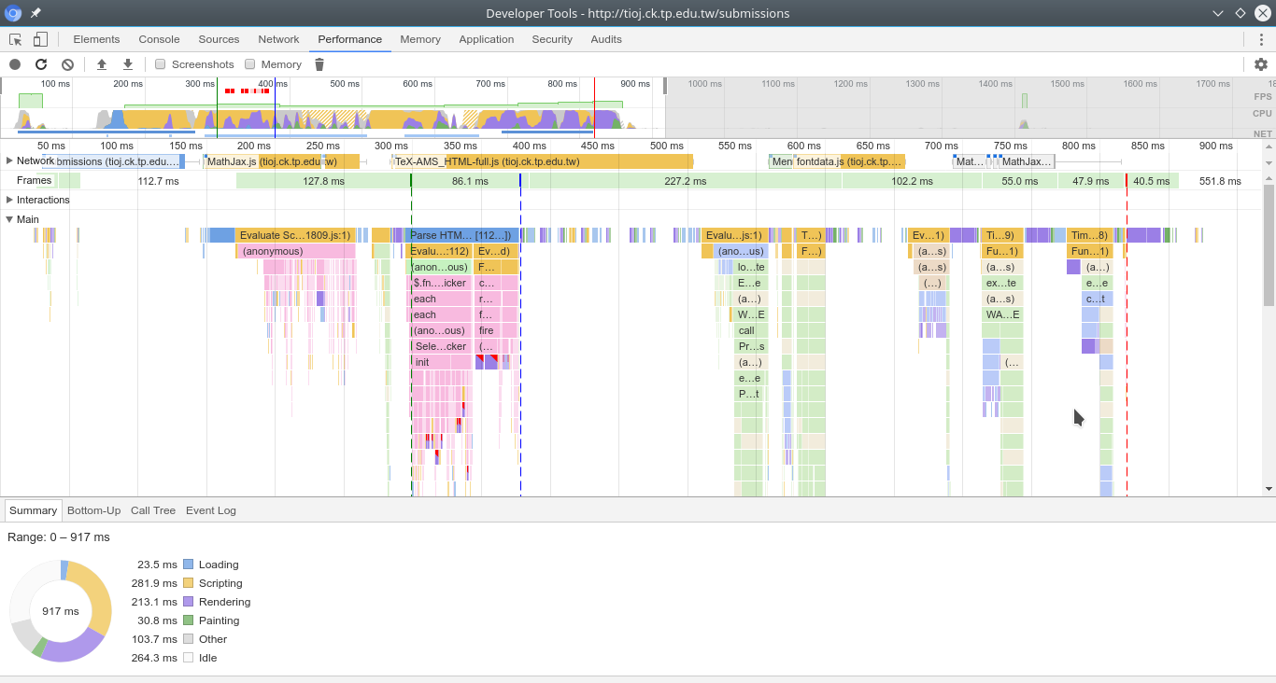Image resolution: width=1276 pixels, height=683 pixels.
Task: Click the (anonymous) pink flame block
Action: pyautogui.click(x=295, y=251)
